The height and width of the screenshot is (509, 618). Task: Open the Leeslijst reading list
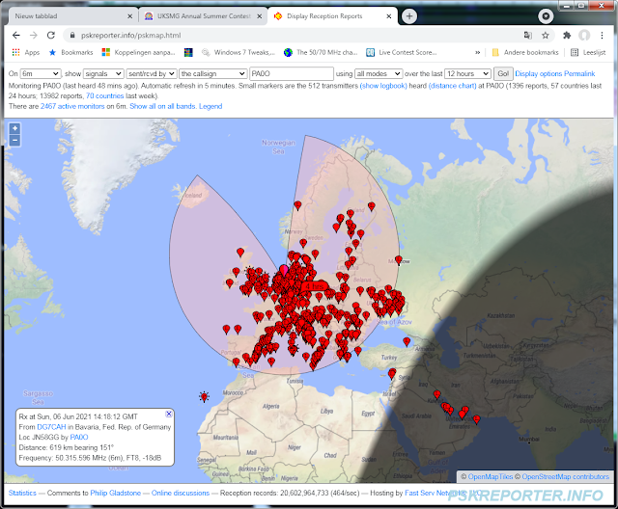tap(588, 52)
